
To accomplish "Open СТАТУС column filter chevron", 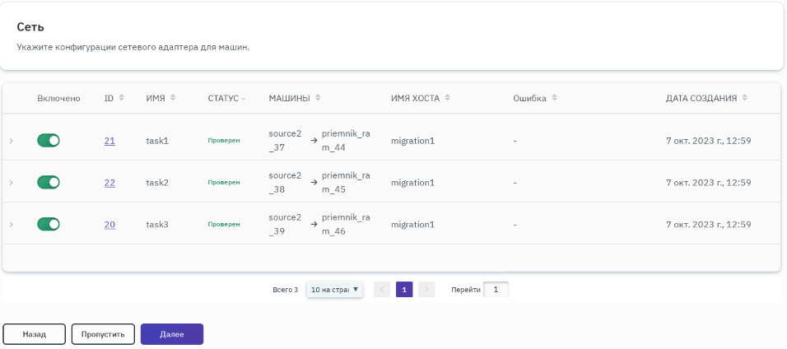I will pyautogui.click(x=244, y=99).
